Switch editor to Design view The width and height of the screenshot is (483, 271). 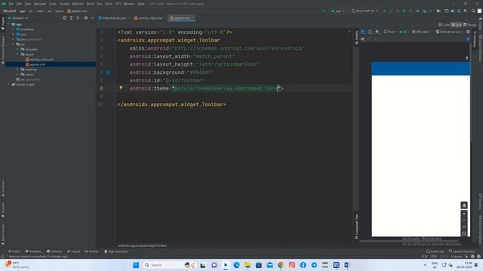point(470,25)
